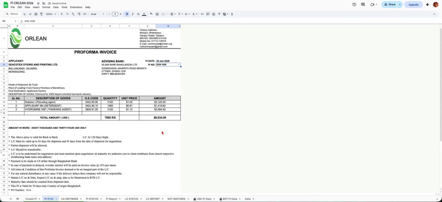Open version history

pyautogui.click(x=354, y=4)
